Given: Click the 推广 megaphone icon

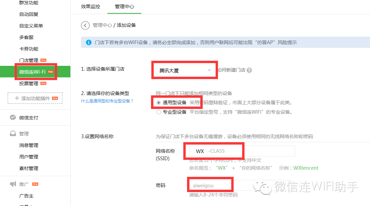Looking at the screenshot, I should [x=13, y=184].
